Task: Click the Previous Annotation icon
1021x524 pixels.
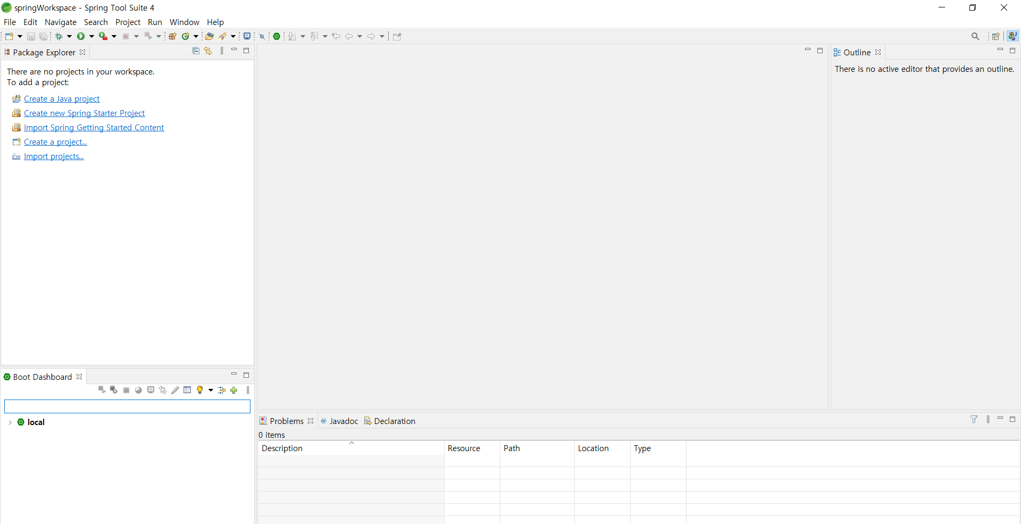Action: point(314,36)
